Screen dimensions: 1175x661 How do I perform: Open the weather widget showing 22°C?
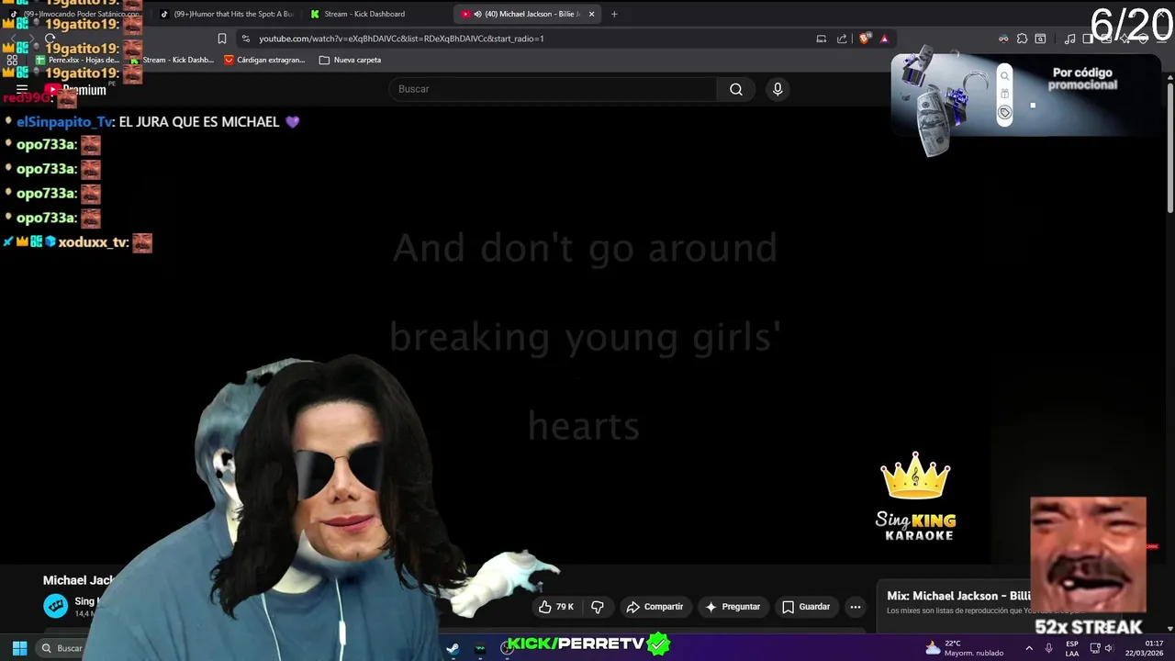click(965, 648)
